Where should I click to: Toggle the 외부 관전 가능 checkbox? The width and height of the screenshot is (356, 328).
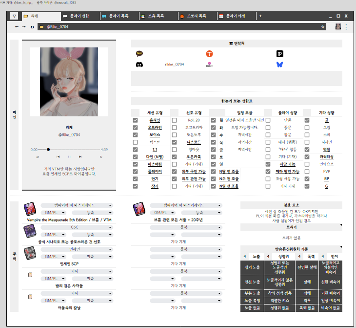(175, 179)
